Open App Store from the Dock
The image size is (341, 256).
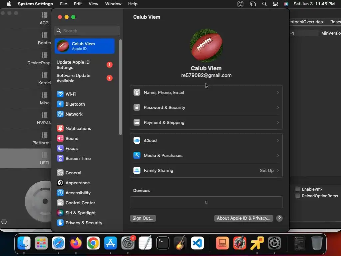click(x=111, y=243)
